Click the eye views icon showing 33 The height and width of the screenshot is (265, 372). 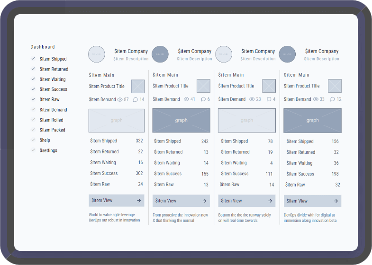pos(315,99)
